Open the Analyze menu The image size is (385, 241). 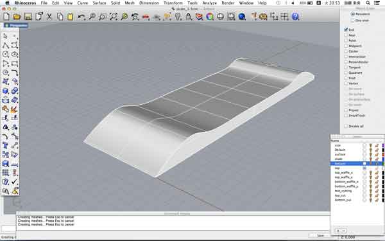(x=210, y=3)
